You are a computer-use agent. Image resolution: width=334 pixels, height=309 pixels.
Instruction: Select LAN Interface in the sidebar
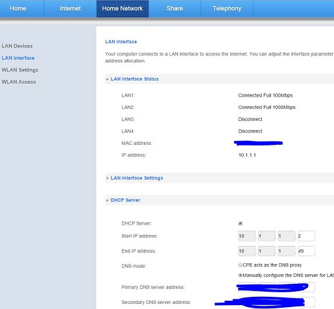pos(18,58)
